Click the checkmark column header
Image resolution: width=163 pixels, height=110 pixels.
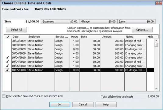pos(8,37)
